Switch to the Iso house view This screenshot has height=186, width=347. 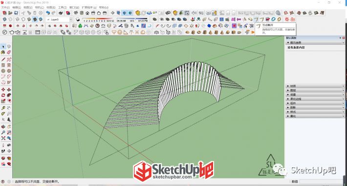tap(76, 13)
